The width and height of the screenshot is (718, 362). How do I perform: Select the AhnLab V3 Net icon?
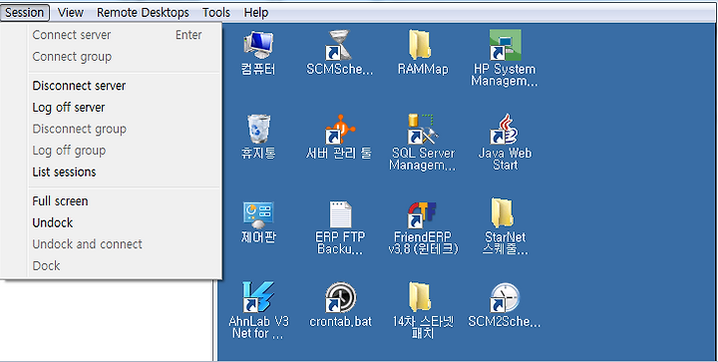[x=258, y=297]
